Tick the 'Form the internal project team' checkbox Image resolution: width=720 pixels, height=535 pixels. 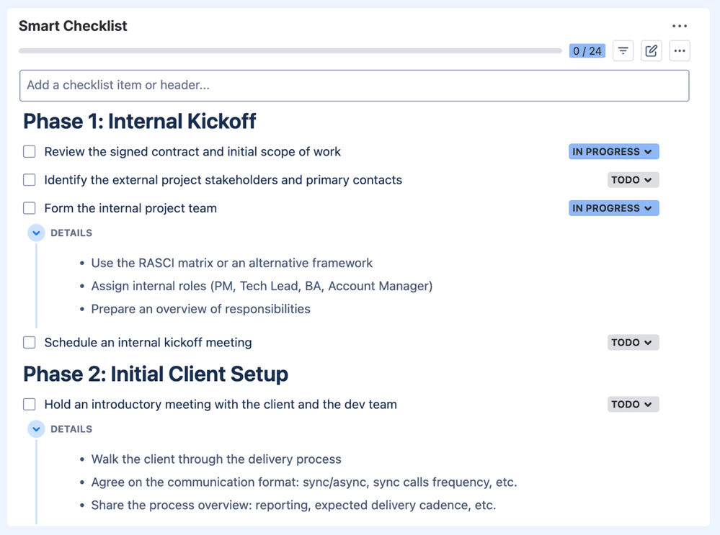[30, 208]
